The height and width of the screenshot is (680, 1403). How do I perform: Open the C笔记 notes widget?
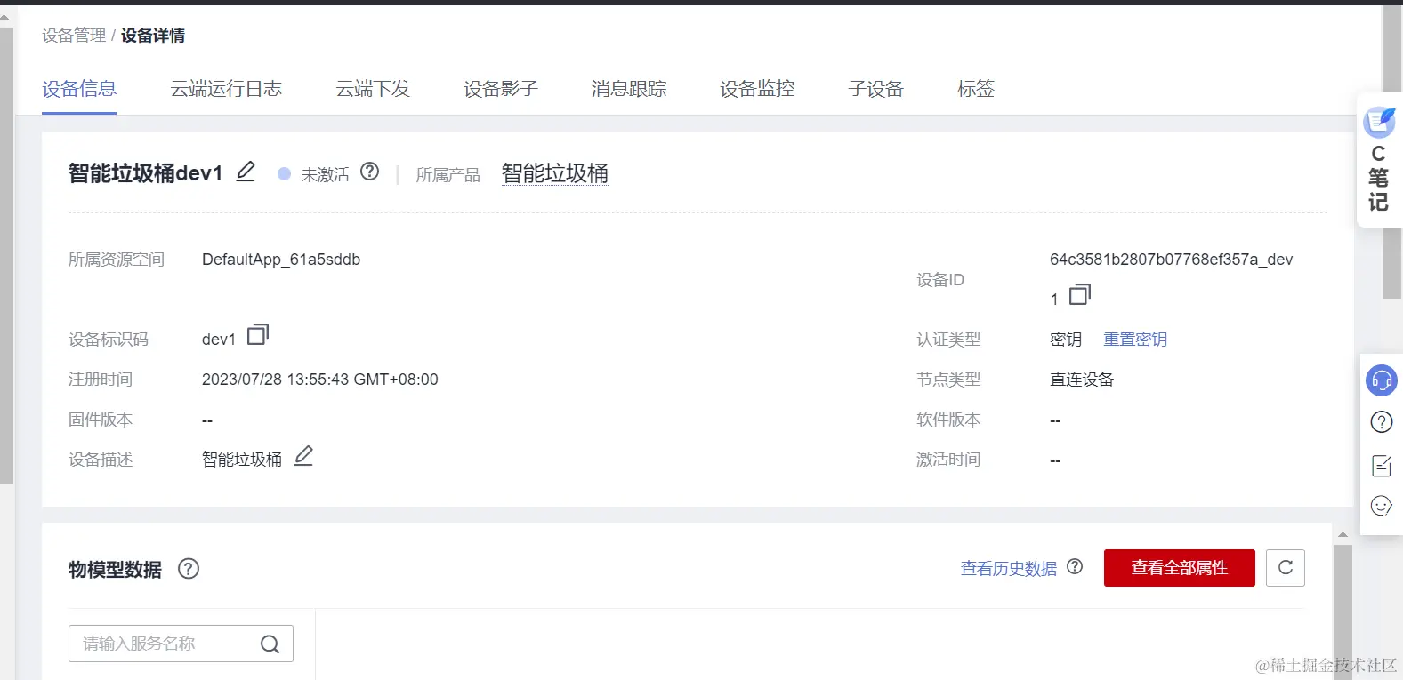(1380, 160)
